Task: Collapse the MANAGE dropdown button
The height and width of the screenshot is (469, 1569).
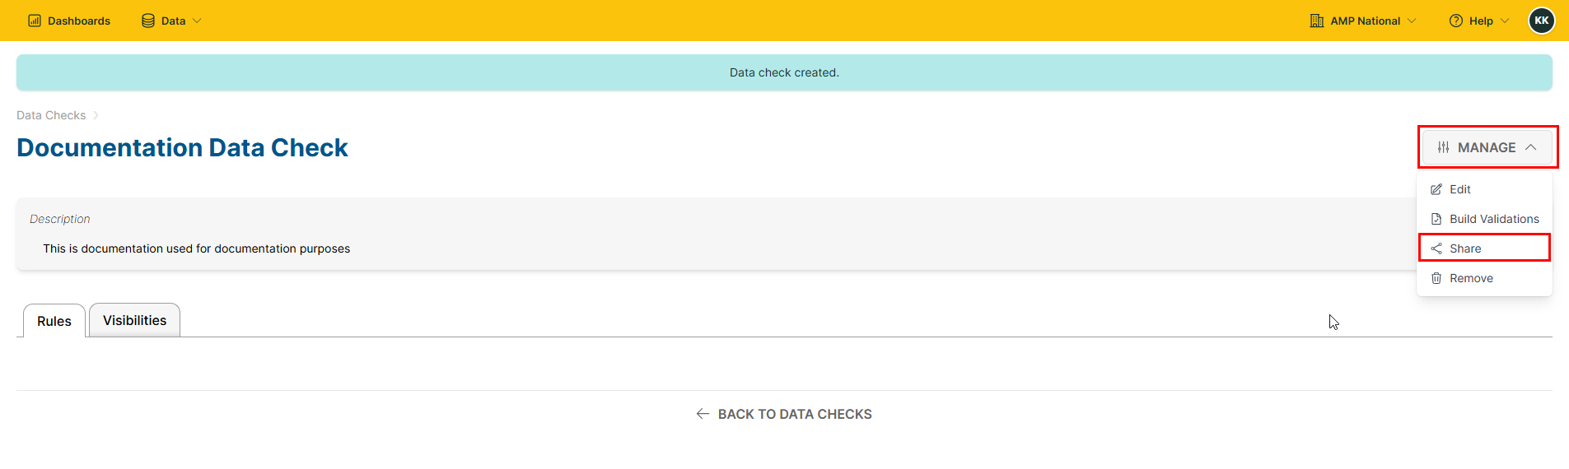Action: click(x=1487, y=147)
